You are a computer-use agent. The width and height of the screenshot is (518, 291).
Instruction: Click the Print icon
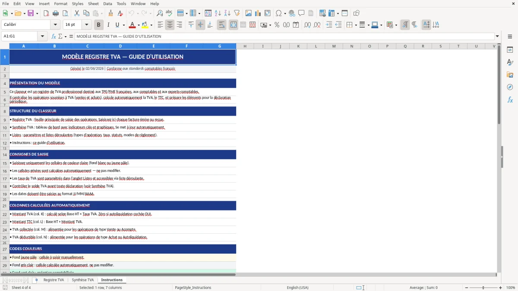click(x=55, y=13)
